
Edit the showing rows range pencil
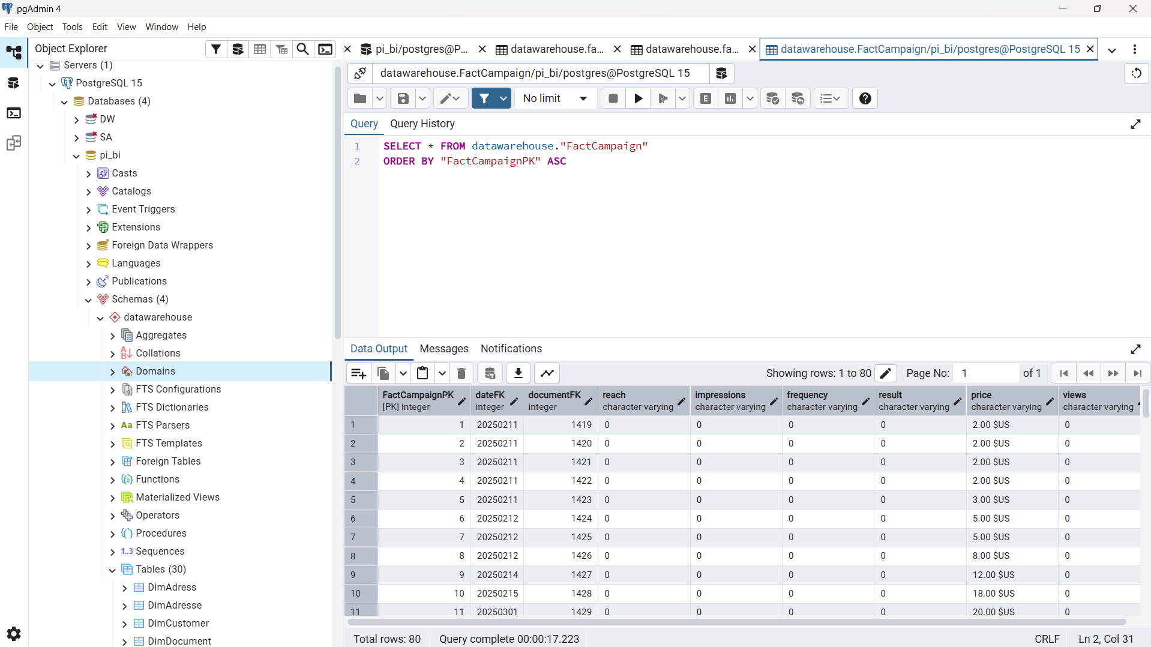[886, 373]
